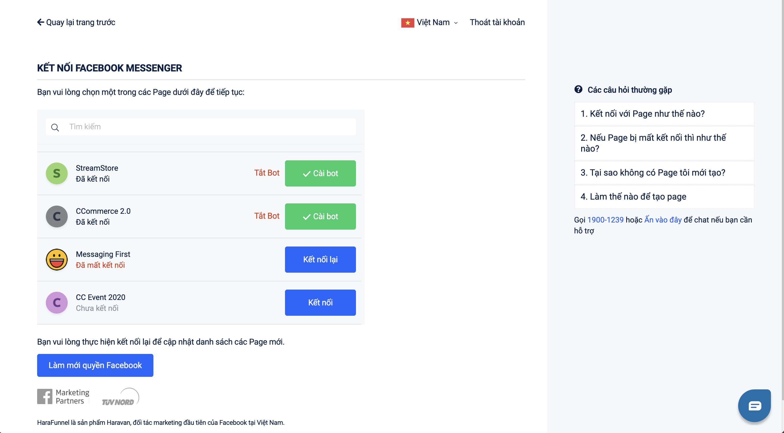
Task: Turn off bot for StreamStore
Action: pyautogui.click(x=267, y=173)
